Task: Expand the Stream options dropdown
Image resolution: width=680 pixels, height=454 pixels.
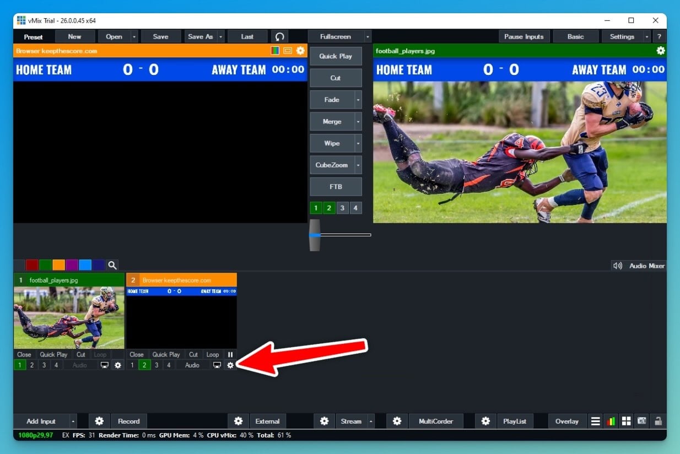Action: click(370, 421)
